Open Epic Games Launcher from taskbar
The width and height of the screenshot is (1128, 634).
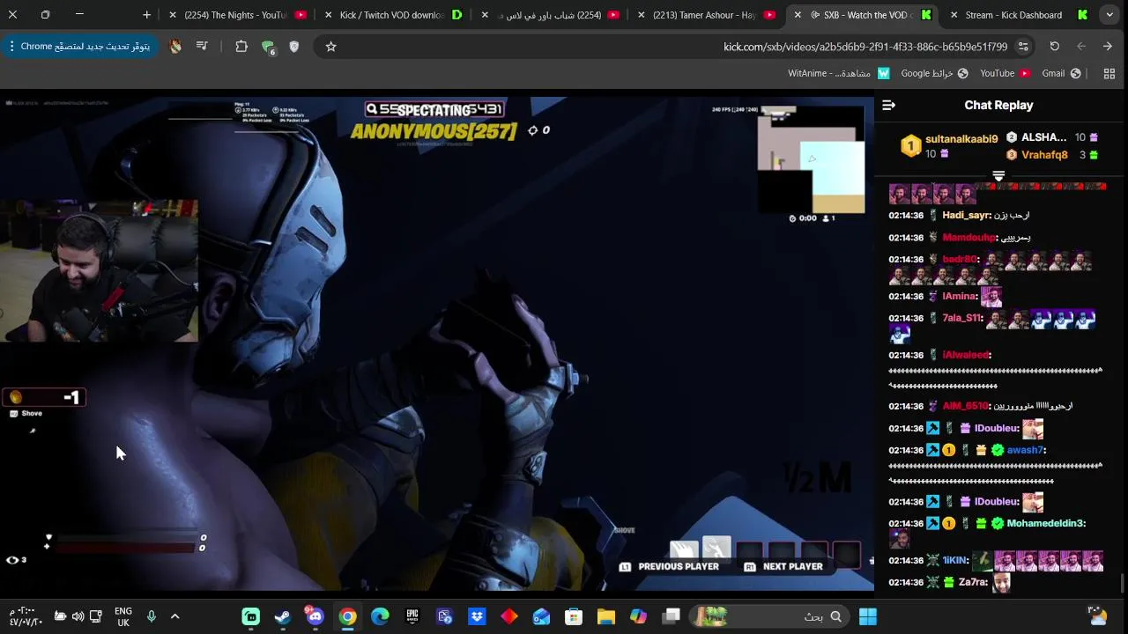pos(412,616)
